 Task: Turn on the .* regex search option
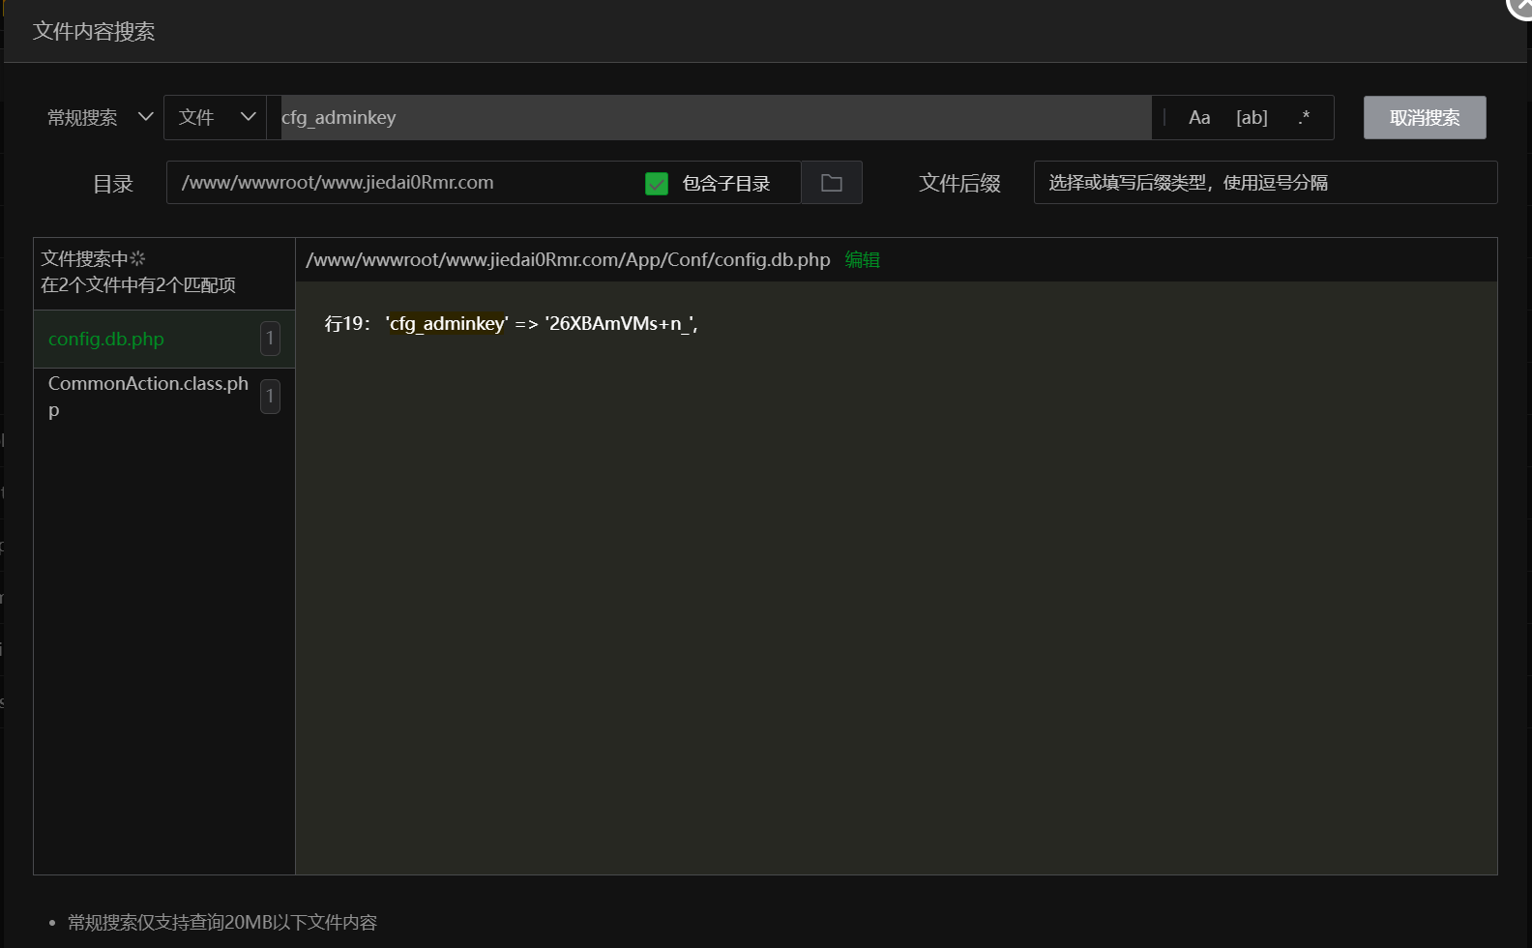1304,118
